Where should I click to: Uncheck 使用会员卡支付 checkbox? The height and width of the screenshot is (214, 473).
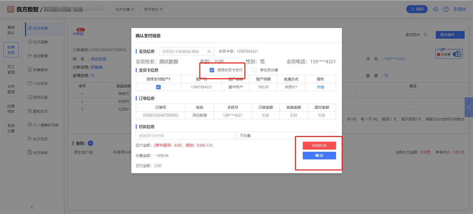212,70
